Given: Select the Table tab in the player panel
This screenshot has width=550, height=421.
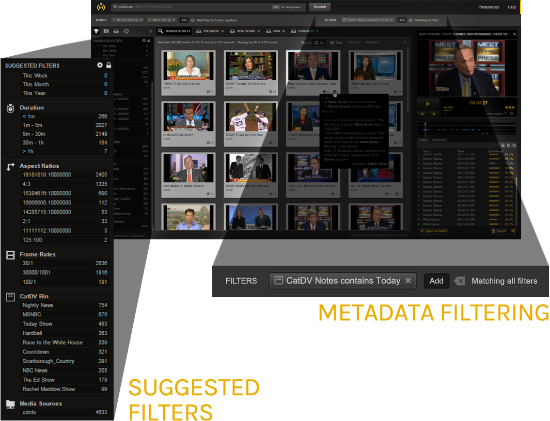Looking at the screenshot, I should (x=423, y=140).
